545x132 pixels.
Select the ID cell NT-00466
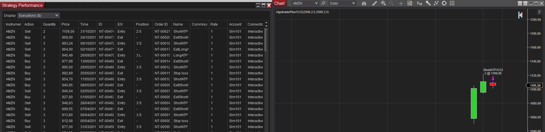107,79
